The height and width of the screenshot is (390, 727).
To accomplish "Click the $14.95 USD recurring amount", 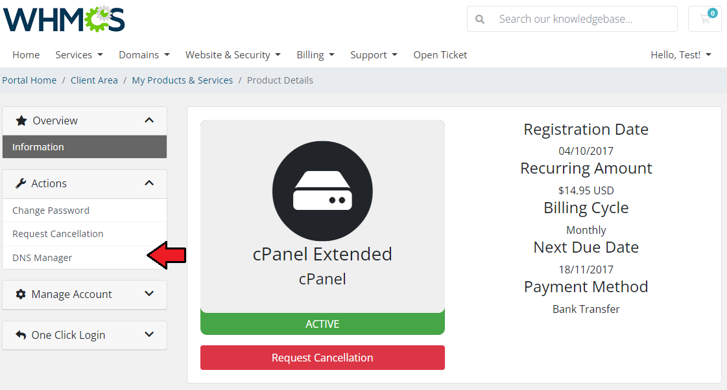I will tap(586, 190).
